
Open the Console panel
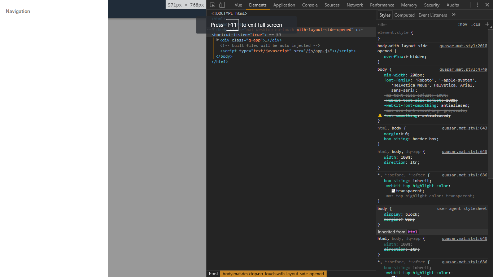coord(310,5)
